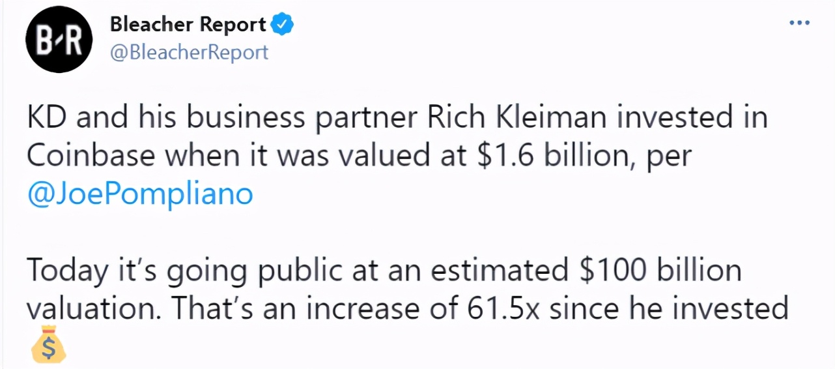The height and width of the screenshot is (369, 835).
Task: Open the three-dot more options menu
Action: [x=799, y=22]
